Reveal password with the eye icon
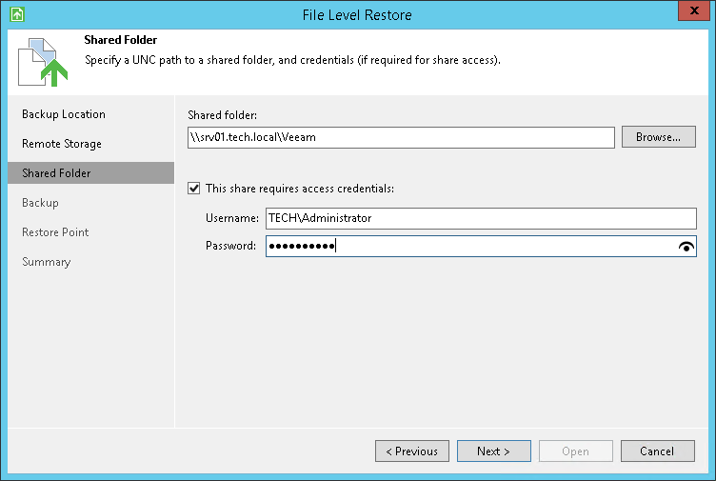The height and width of the screenshot is (481, 716). pyautogui.click(x=686, y=247)
